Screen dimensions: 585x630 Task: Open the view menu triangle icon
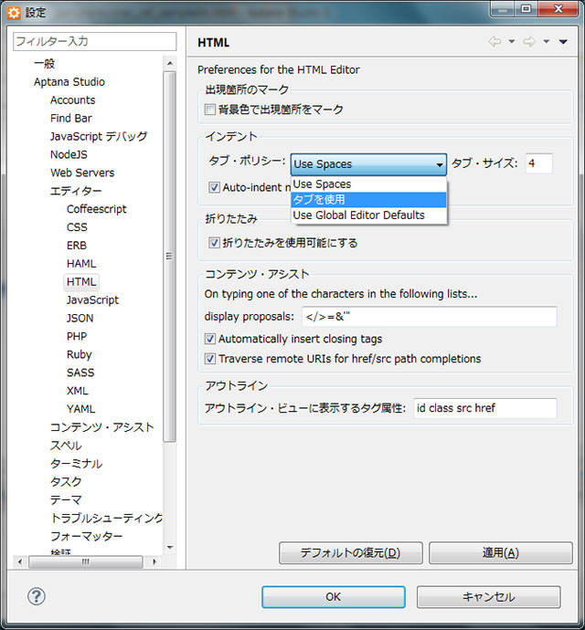click(x=563, y=42)
